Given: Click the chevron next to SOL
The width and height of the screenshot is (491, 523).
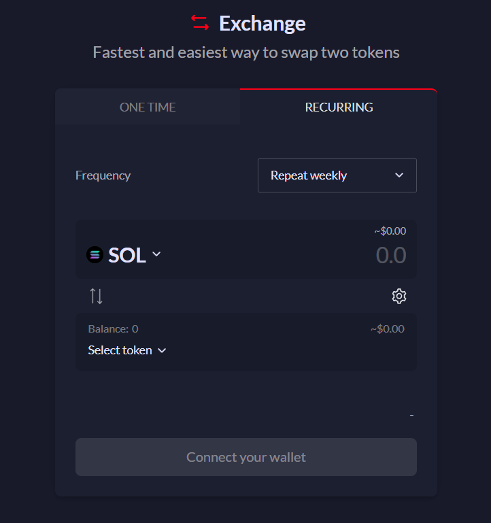Looking at the screenshot, I should click(156, 254).
